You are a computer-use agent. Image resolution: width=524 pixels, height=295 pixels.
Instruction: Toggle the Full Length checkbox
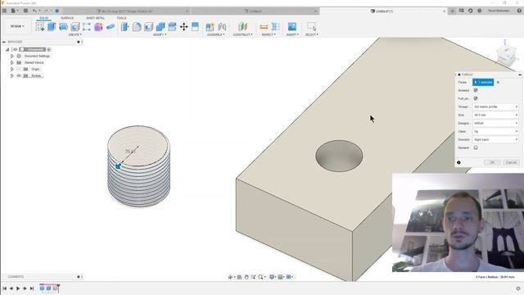[x=476, y=98]
